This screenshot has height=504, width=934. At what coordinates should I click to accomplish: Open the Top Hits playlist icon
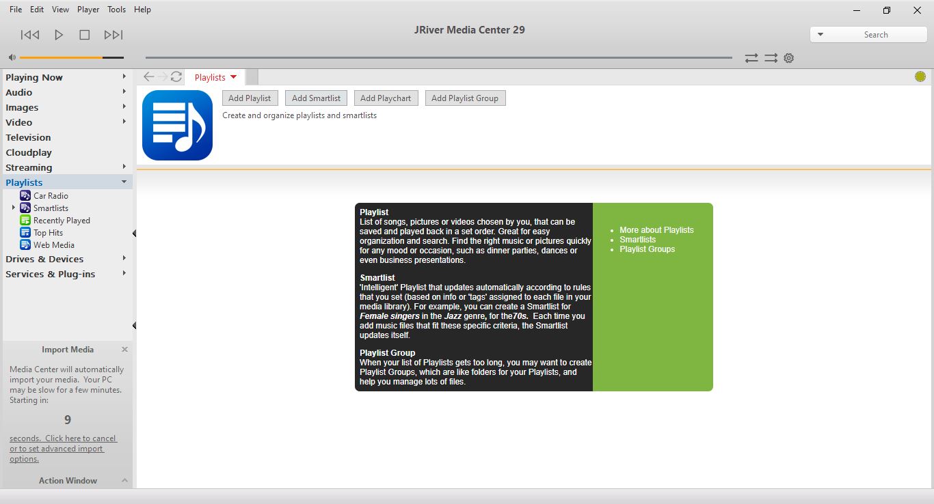25,232
